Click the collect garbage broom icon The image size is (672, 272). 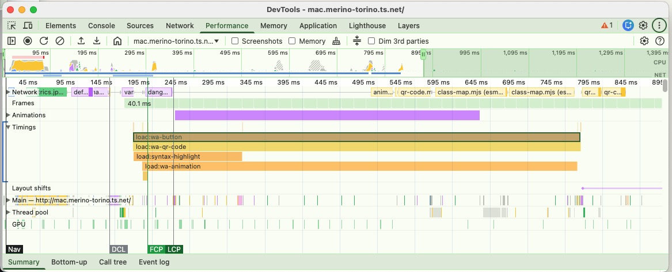point(336,41)
